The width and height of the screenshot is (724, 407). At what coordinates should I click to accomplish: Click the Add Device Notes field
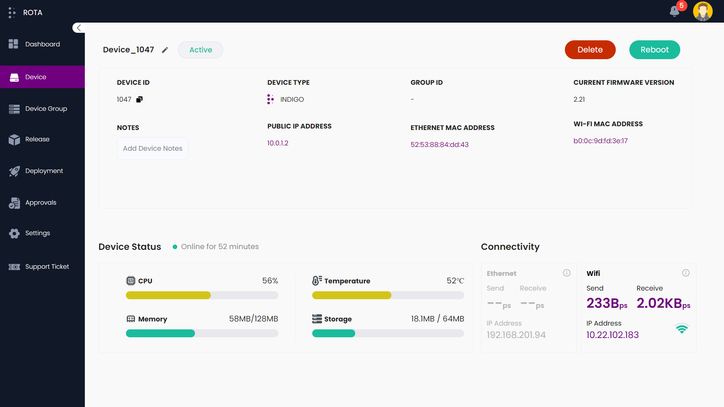pyautogui.click(x=153, y=148)
